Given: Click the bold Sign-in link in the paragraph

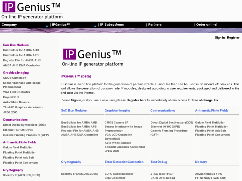Looking at the screenshot, I should (x=76, y=100).
